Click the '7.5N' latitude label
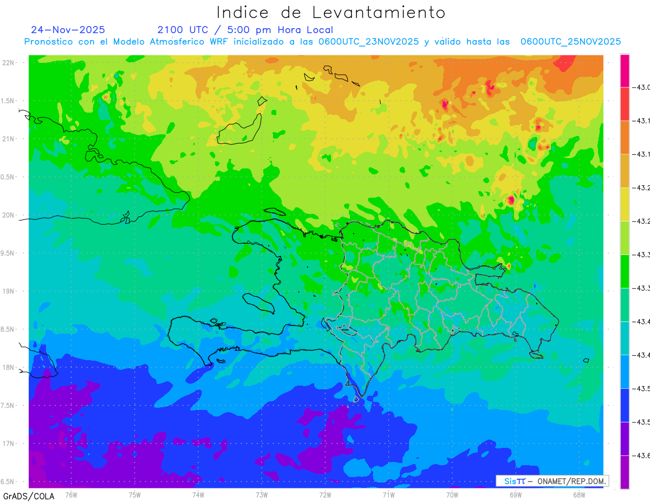The width and height of the screenshot is (650, 502). pyautogui.click(x=8, y=406)
